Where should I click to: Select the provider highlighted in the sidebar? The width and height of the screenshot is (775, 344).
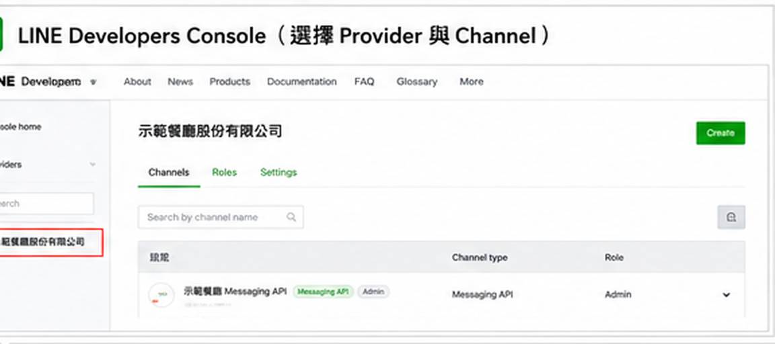point(50,243)
